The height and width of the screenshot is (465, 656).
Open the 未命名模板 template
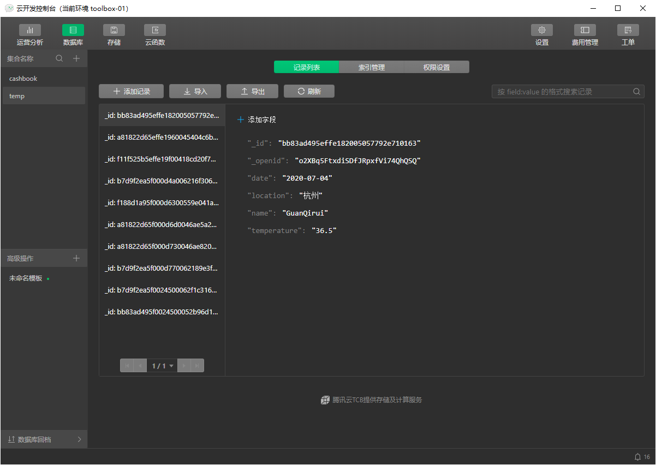pyautogui.click(x=43, y=278)
